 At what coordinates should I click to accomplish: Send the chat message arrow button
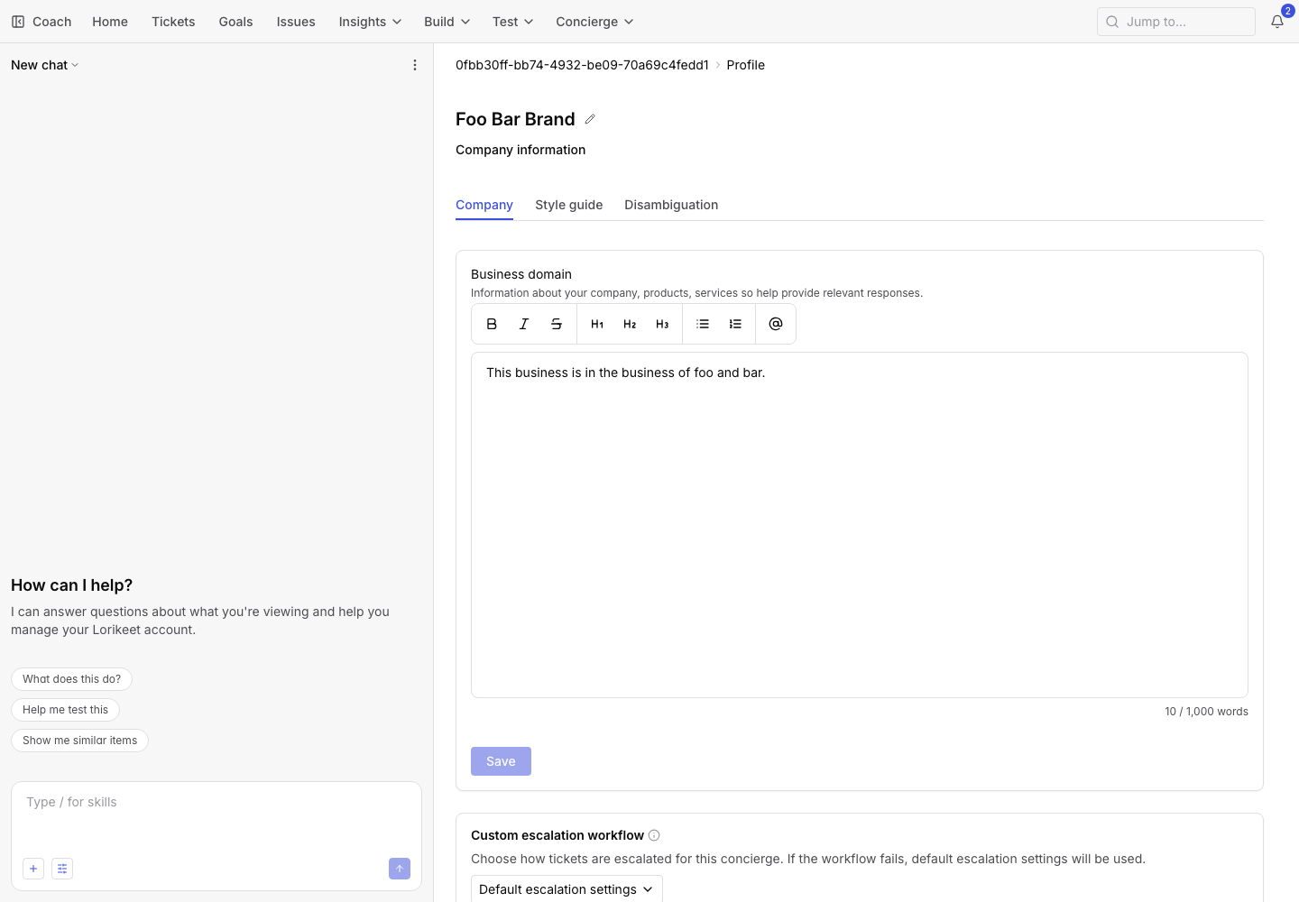point(400,869)
